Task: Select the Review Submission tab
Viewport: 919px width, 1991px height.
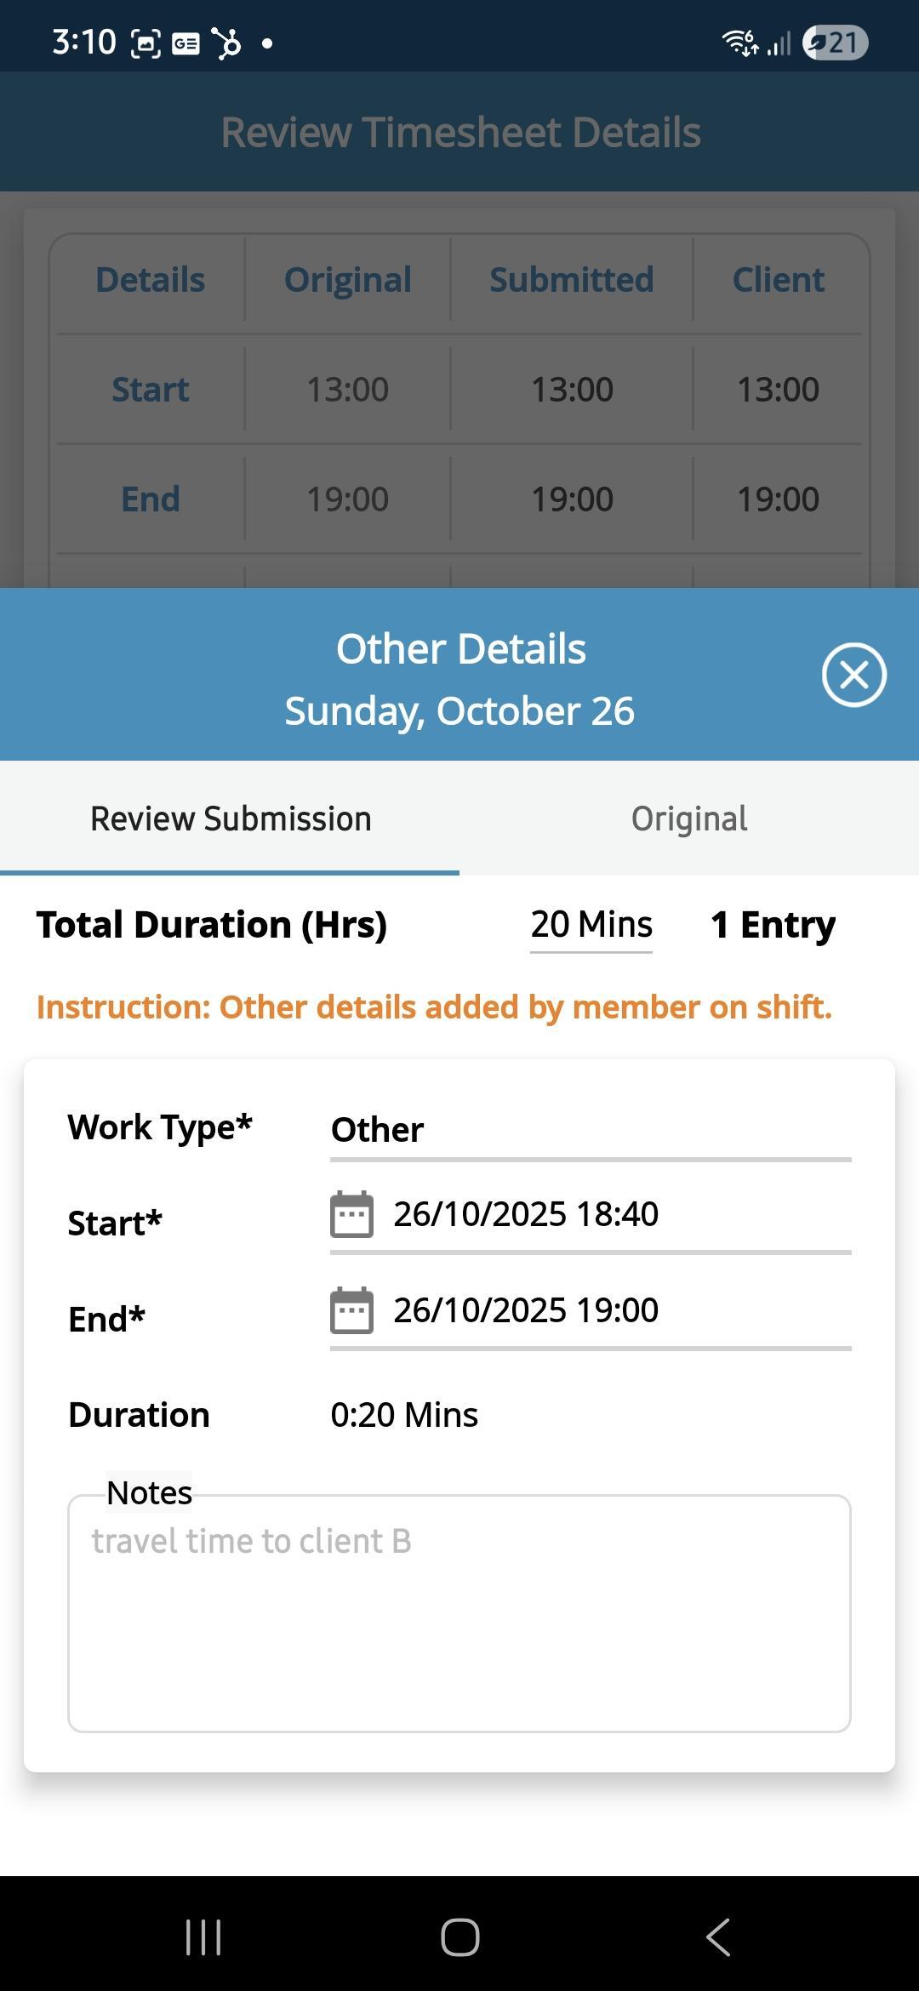Action: tap(231, 819)
